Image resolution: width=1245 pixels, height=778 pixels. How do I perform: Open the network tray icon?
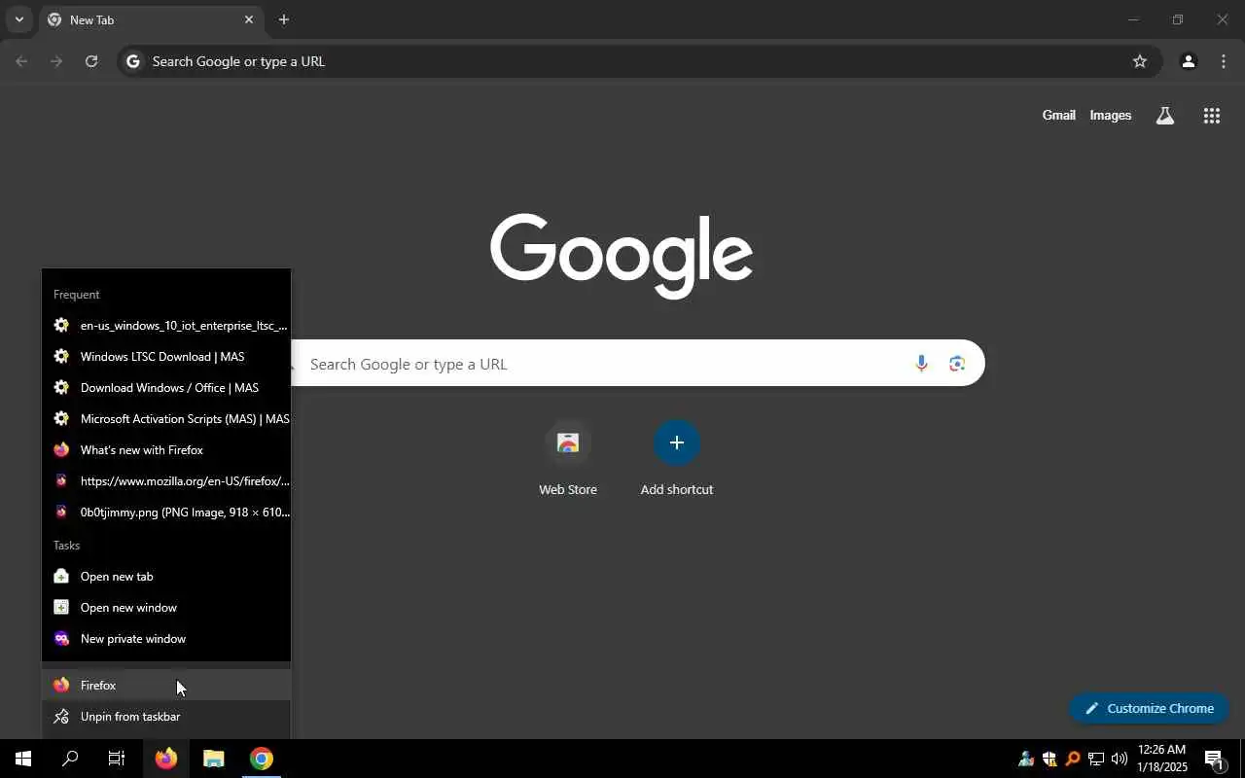click(1096, 759)
